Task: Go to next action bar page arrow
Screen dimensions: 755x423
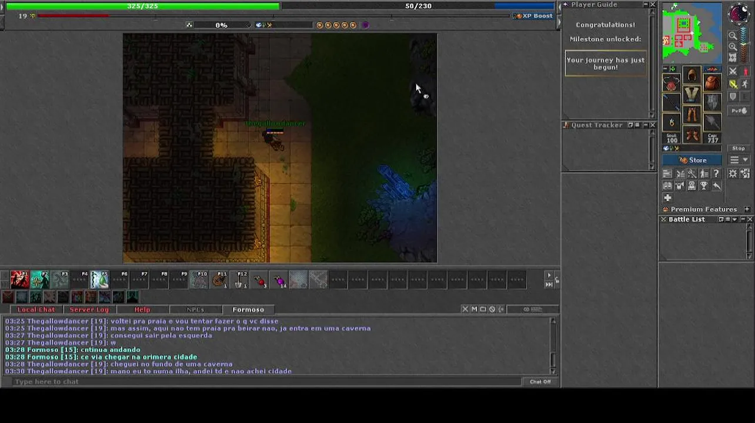Action: (549, 276)
